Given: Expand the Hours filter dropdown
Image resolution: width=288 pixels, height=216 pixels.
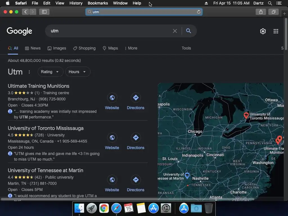Looking at the screenshot, I should tap(78, 72).
